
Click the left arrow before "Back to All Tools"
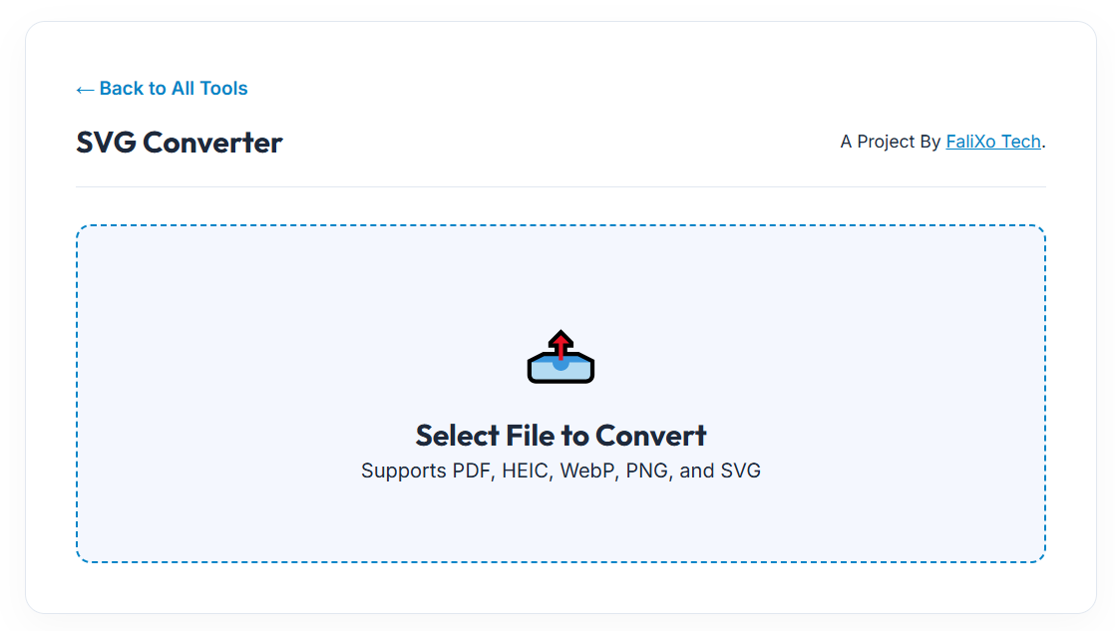pos(85,90)
